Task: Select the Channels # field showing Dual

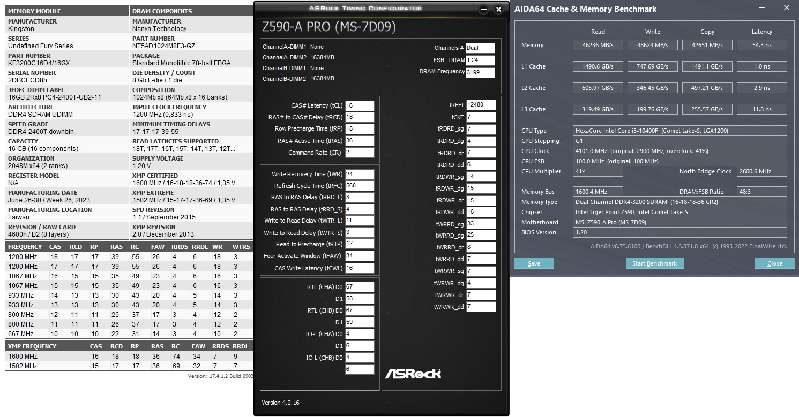Action: (x=480, y=48)
